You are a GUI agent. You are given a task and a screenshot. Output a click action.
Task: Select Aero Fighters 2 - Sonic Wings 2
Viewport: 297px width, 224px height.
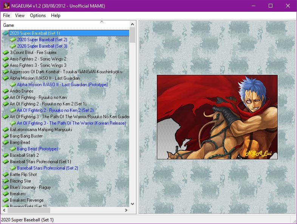pyautogui.click(x=38, y=59)
